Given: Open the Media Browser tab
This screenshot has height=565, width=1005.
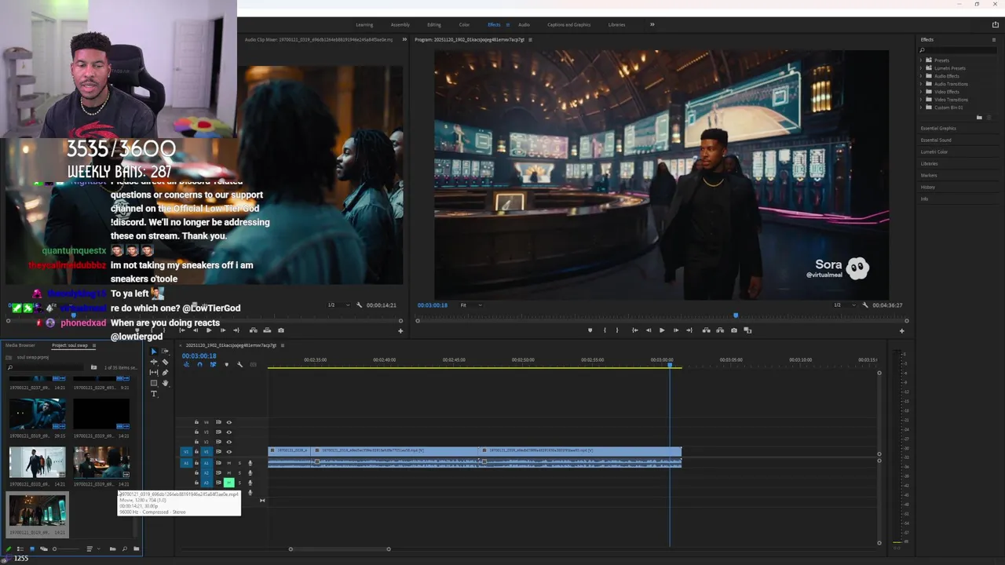Looking at the screenshot, I should tap(20, 345).
